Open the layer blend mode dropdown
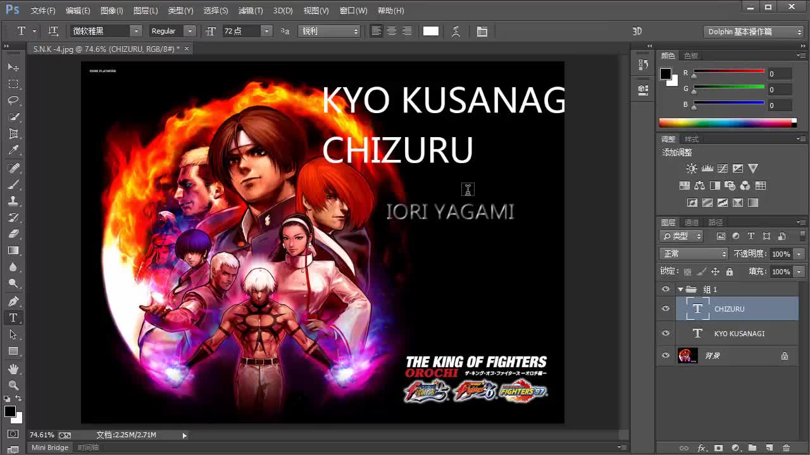810x455 pixels. point(693,253)
